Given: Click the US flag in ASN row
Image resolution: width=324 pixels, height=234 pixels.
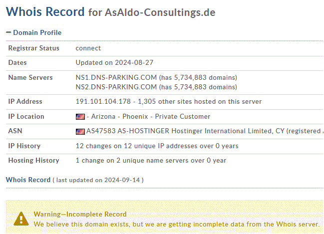Looking at the screenshot, I should pos(80,132).
